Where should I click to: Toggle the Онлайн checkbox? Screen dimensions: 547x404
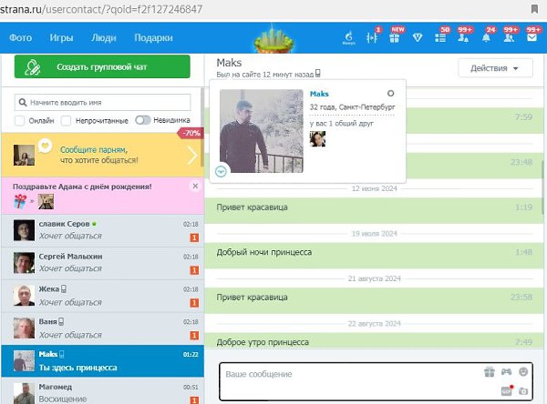click(19, 120)
